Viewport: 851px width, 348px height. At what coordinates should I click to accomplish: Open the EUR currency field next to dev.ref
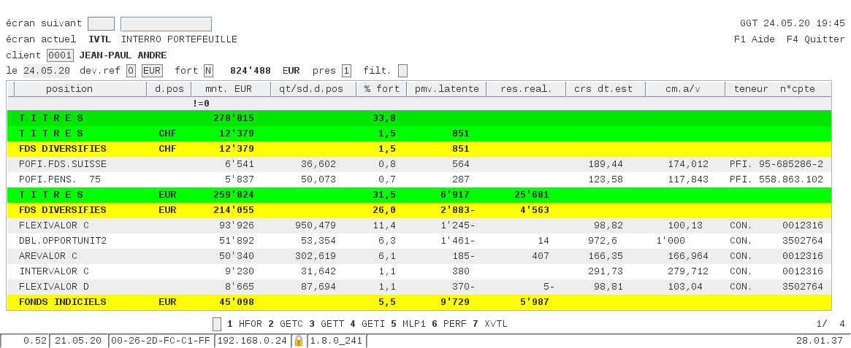(x=152, y=71)
